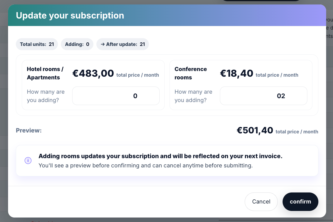Image resolution: width=333 pixels, height=222 pixels.
Task: Focus the Hotel rooms quantity input
Action: point(116,96)
